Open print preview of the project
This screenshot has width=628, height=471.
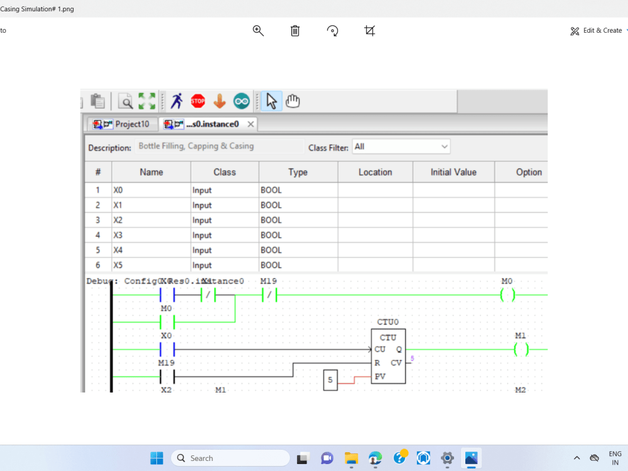(125, 100)
